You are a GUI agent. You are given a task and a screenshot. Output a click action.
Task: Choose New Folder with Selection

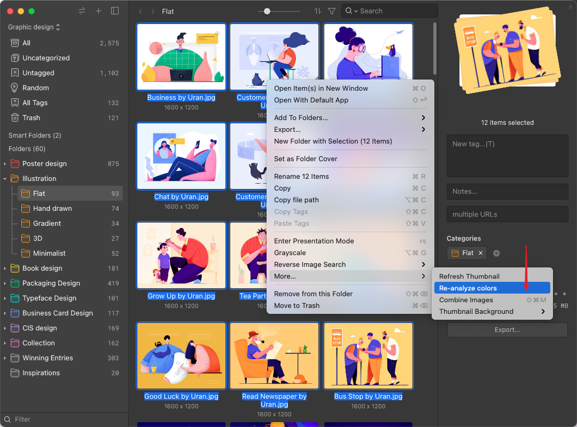(x=349, y=141)
